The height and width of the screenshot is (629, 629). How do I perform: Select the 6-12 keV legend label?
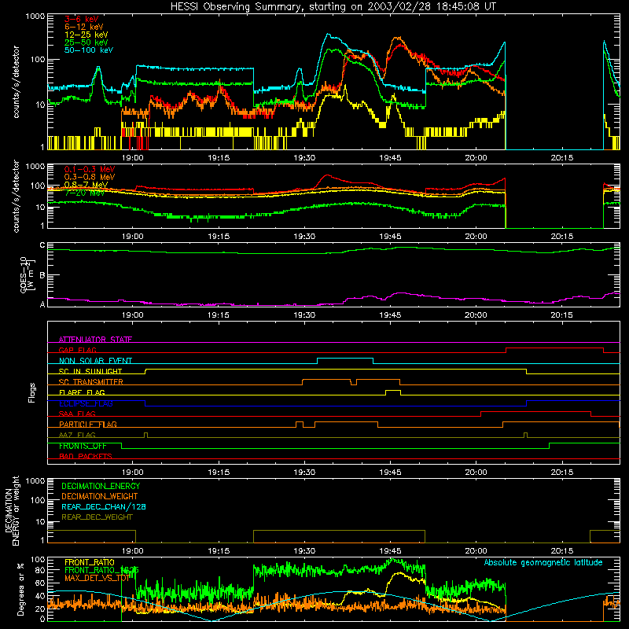click(84, 27)
